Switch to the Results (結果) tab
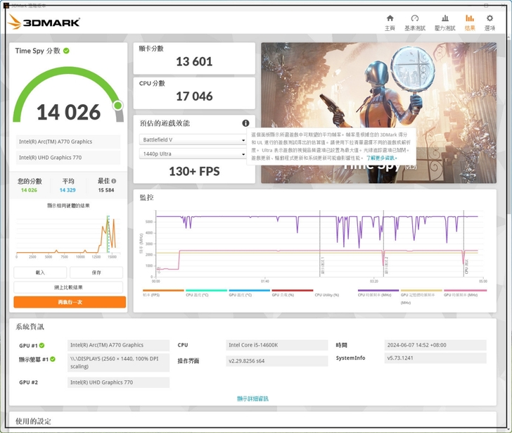 click(x=469, y=22)
